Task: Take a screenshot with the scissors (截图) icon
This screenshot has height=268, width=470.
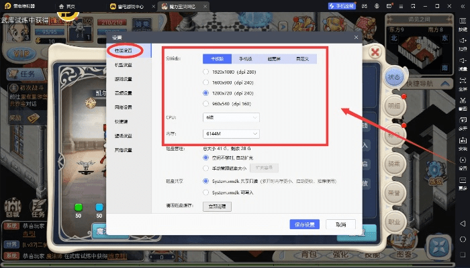Action: 463,103
